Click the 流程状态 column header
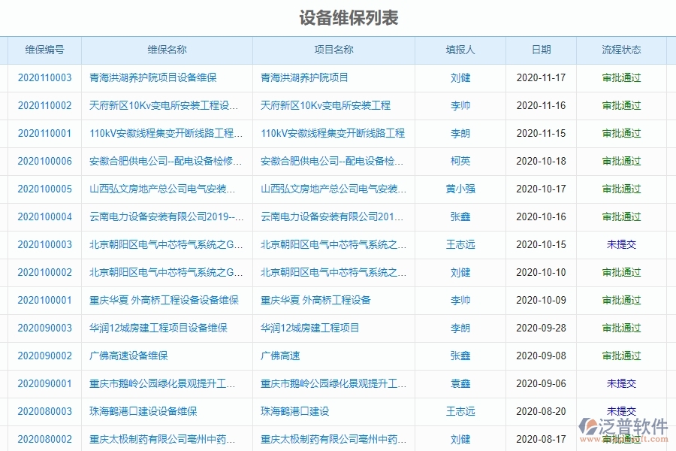Screen dimensions: 676x451 tap(623, 50)
